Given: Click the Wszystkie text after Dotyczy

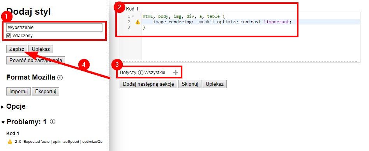Looking at the screenshot, I should click(155, 73).
